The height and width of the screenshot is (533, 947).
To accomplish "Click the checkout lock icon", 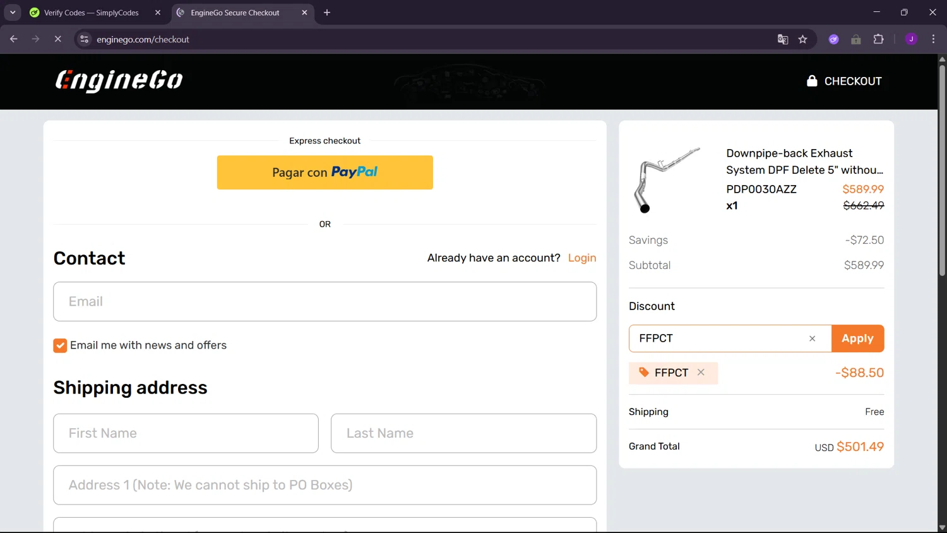I will pos(812,81).
